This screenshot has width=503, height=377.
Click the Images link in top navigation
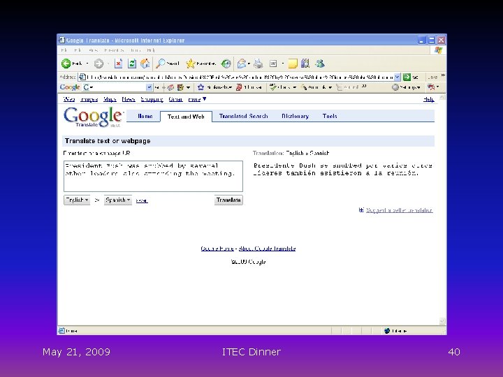coord(89,99)
